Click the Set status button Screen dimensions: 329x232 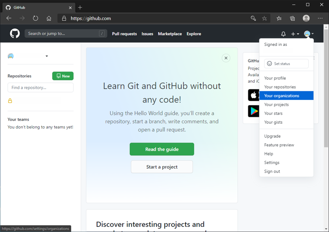click(x=286, y=64)
